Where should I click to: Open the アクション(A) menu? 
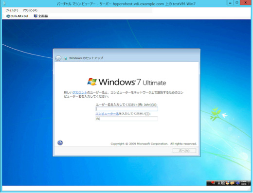(30, 10)
